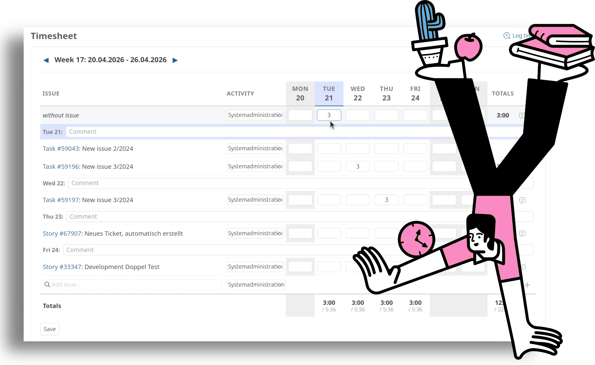The width and height of the screenshot is (595, 365).
Task: Click the Thursday hours cell for Task #59196
Action: tap(387, 166)
